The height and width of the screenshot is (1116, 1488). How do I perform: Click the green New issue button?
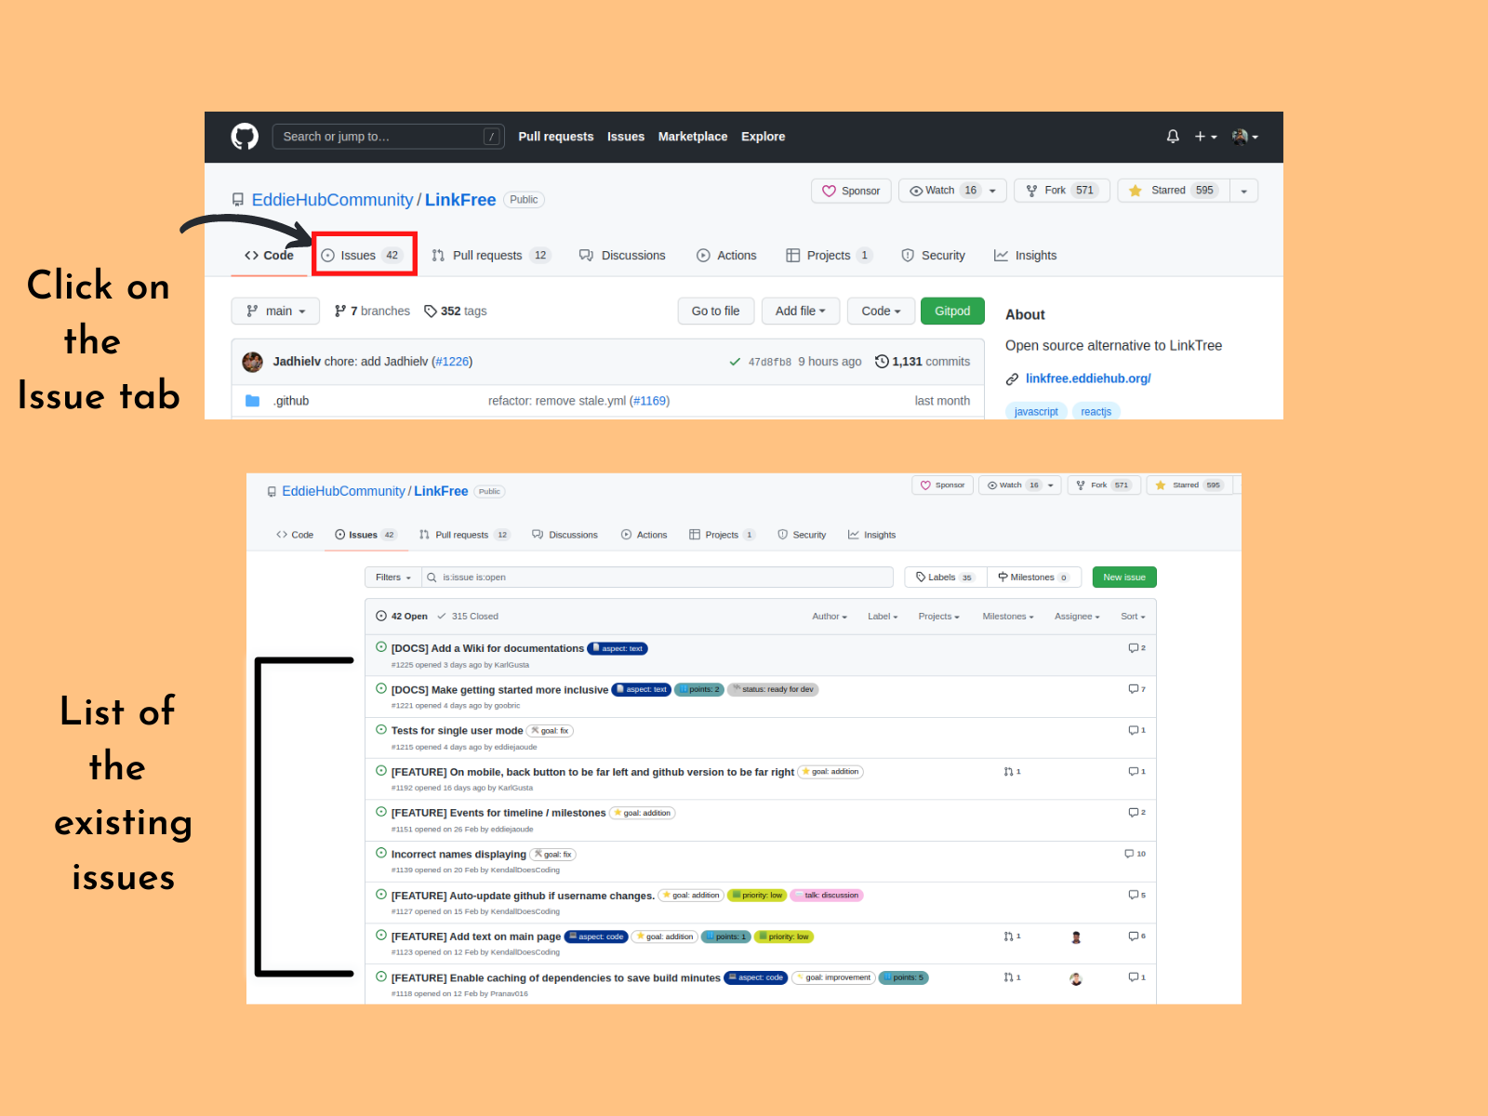[1123, 578]
